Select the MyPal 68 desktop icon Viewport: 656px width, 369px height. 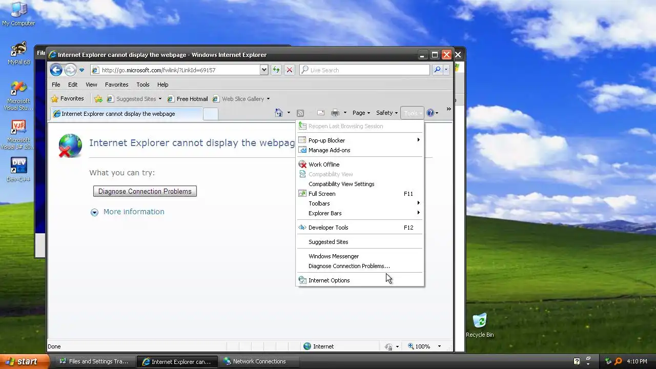(19, 53)
